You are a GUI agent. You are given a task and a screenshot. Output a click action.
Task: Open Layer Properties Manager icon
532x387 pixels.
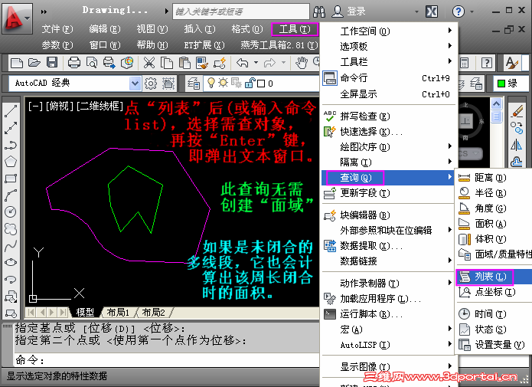click(194, 84)
